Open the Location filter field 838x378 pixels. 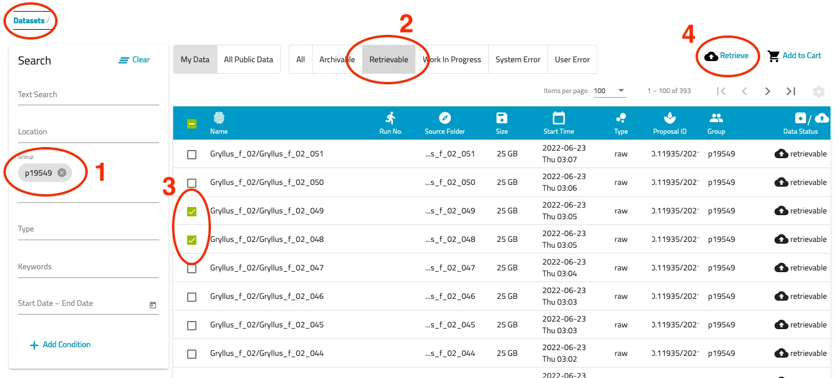pyautogui.click(x=88, y=132)
